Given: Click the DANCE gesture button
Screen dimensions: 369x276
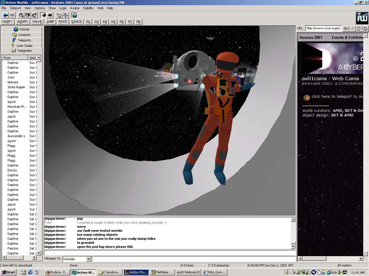Looking at the screenshot, I should tap(76, 22).
